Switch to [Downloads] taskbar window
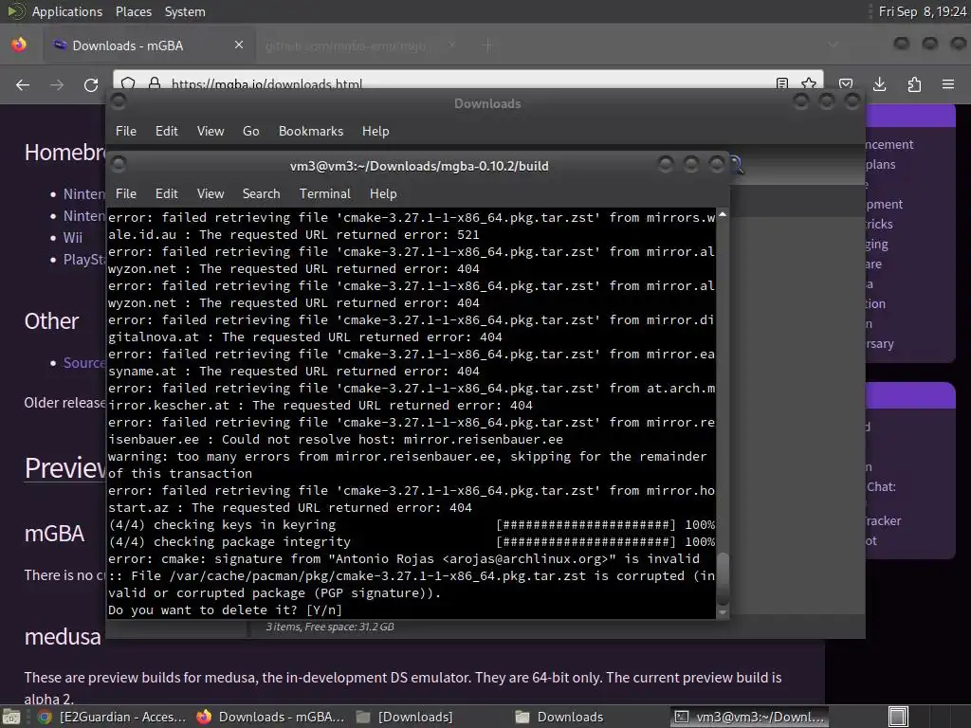971x728 pixels. click(x=405, y=717)
